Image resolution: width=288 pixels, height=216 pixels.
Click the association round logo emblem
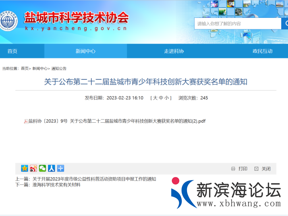pyautogui.click(x=9, y=21)
